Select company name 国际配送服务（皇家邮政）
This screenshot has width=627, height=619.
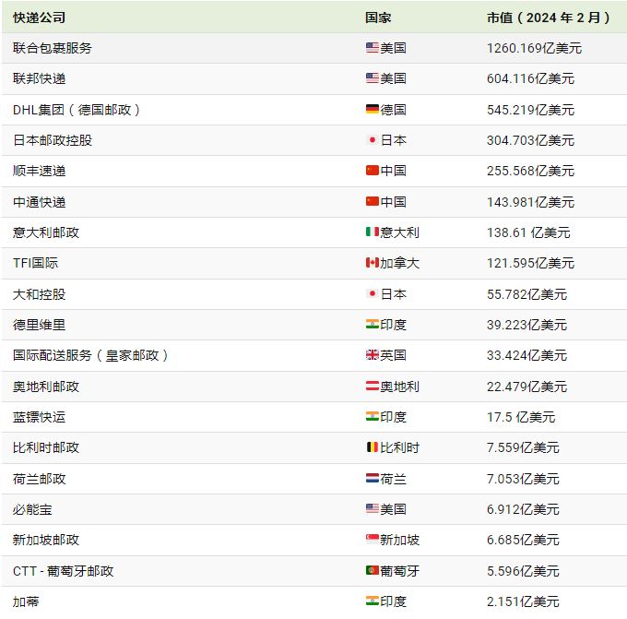click(90, 355)
